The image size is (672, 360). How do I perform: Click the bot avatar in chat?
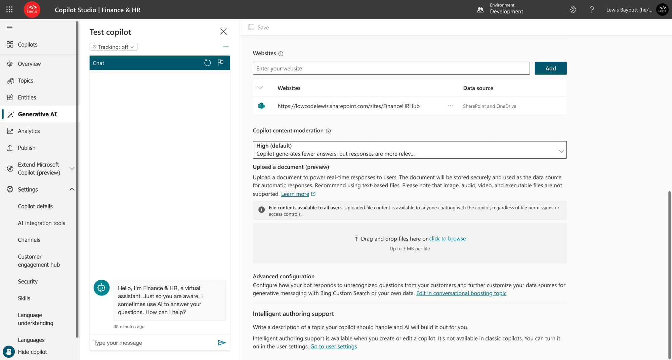101,288
